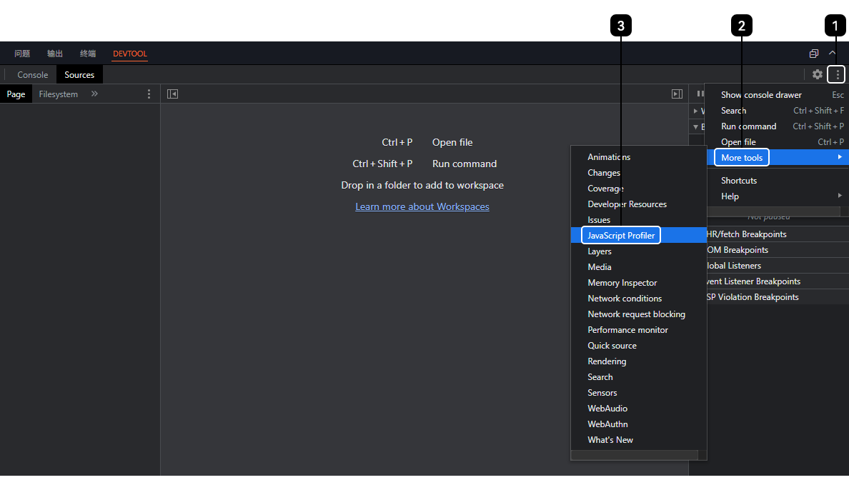The image size is (849, 490).
Task: Choose Open file menu item
Action: (x=778, y=142)
